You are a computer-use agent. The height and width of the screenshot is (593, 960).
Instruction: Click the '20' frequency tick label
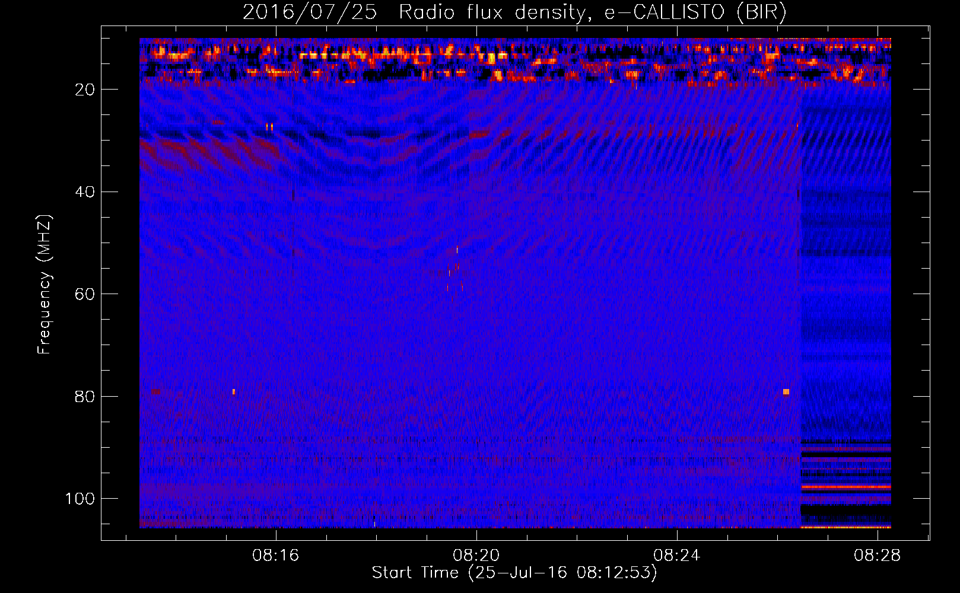pyautogui.click(x=85, y=90)
